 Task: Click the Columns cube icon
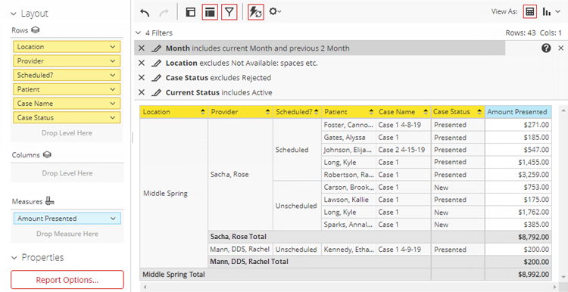[47, 155]
